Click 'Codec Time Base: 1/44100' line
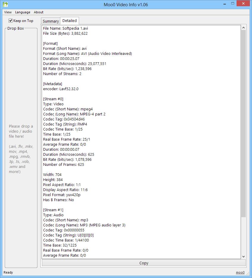This screenshot has width=252, height=278. point(66,240)
